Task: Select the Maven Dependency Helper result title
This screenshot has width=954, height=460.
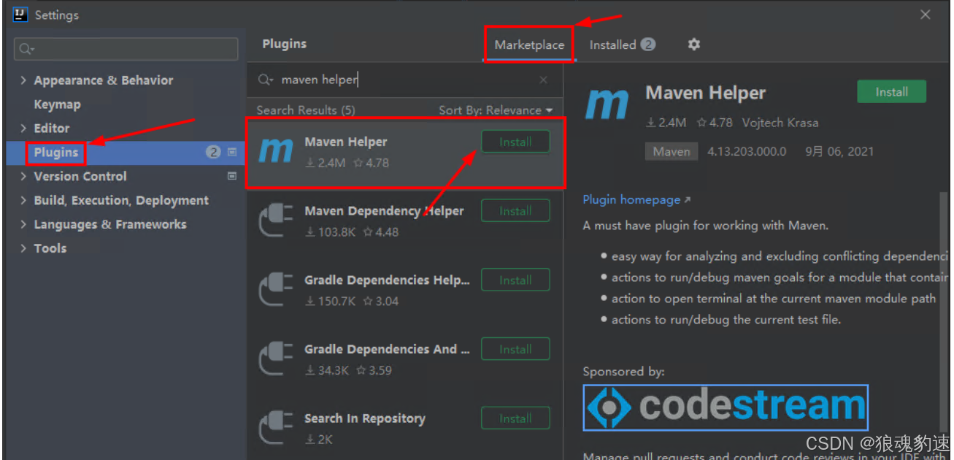Action: pyautogui.click(x=384, y=211)
